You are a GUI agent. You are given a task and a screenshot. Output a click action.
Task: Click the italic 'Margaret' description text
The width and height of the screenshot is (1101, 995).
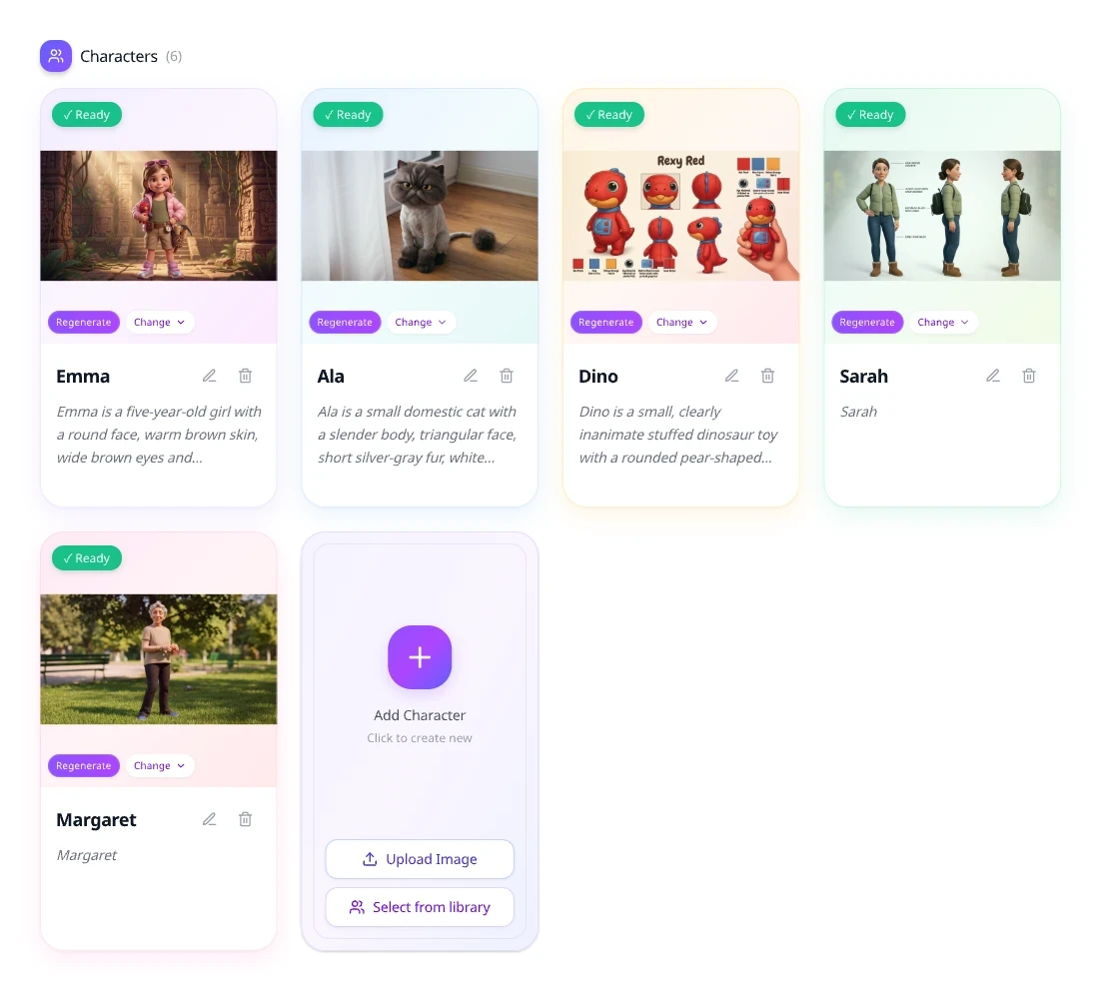point(86,855)
